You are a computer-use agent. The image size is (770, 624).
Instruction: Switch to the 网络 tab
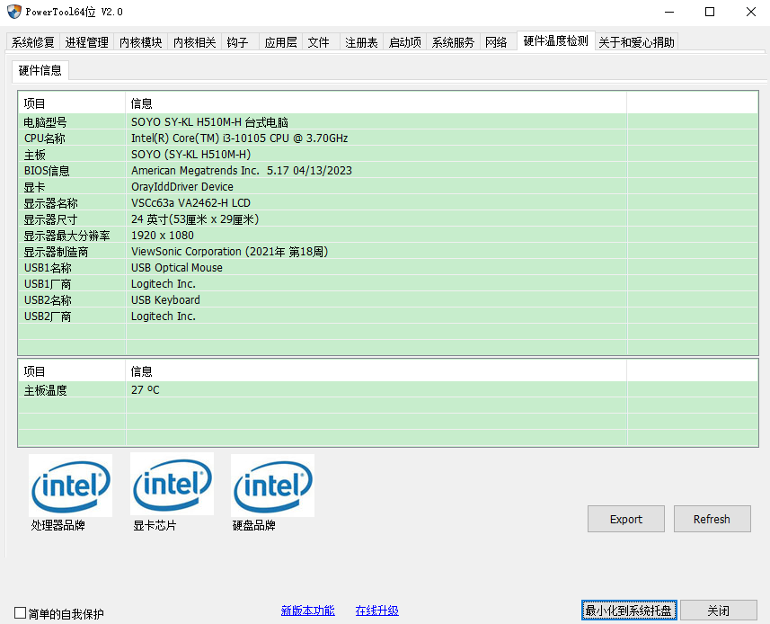(496, 42)
